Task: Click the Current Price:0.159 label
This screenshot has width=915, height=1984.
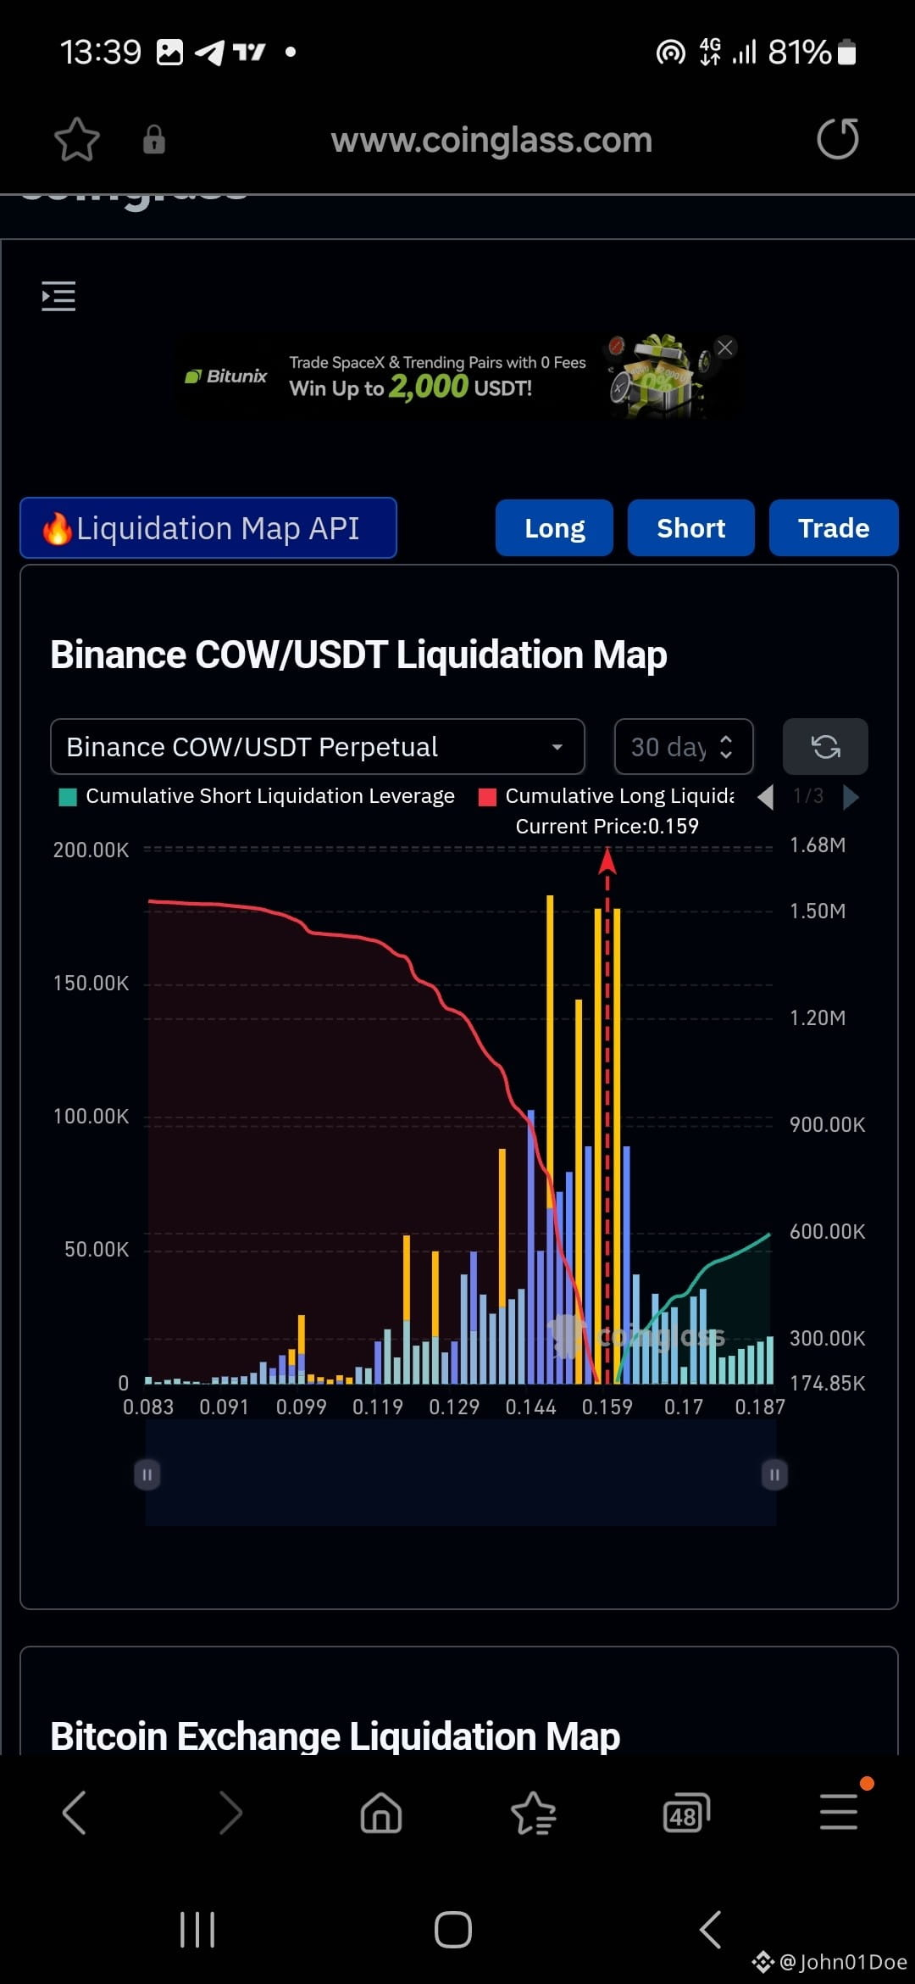Action: pos(607,826)
